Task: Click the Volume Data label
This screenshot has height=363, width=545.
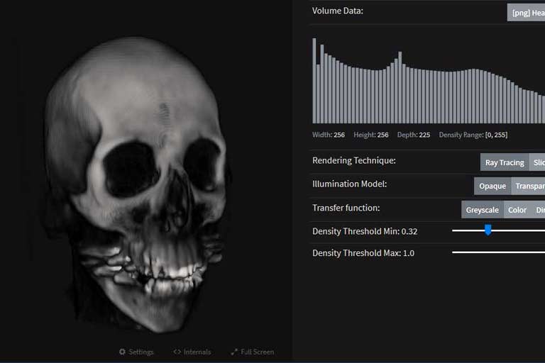Action: (338, 11)
